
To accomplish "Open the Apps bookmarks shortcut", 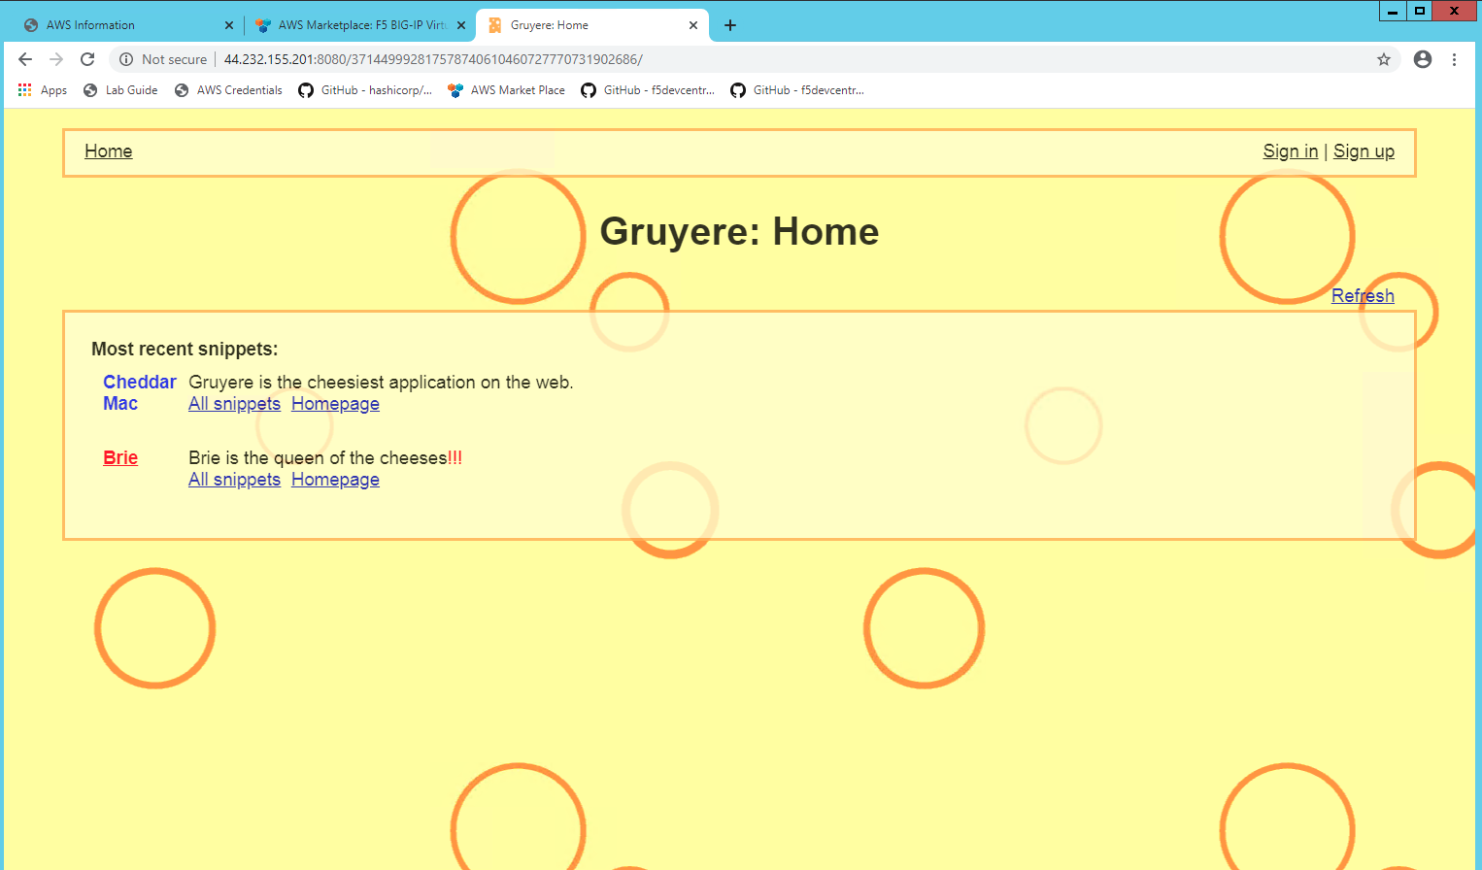I will click(x=43, y=90).
